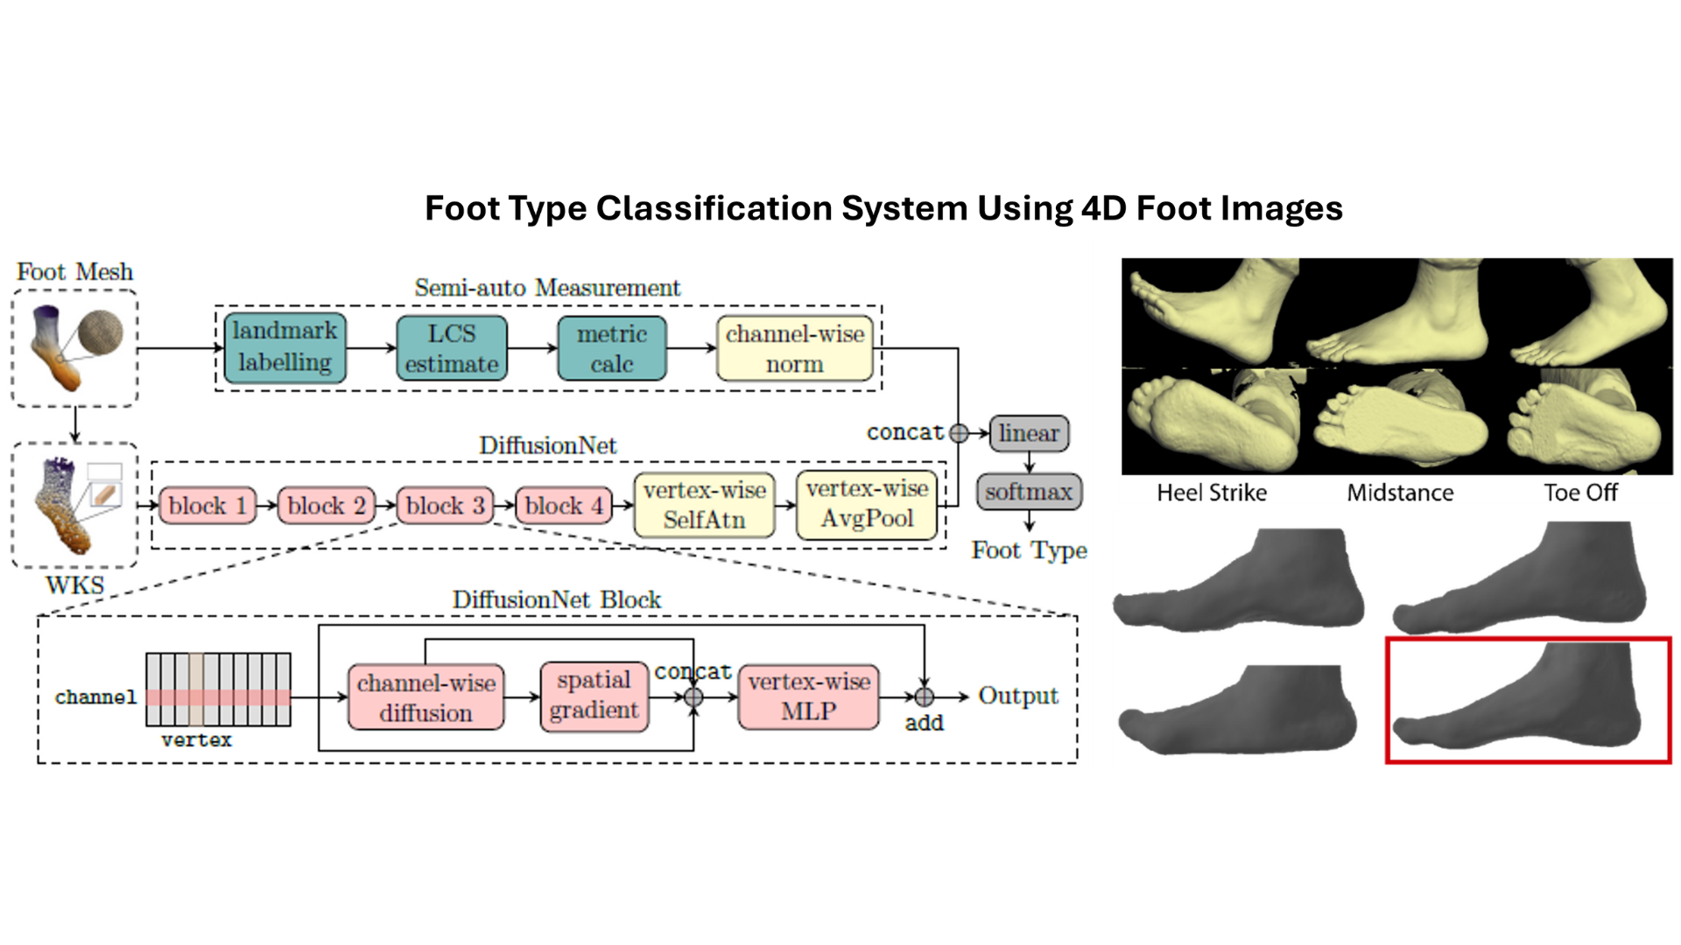This screenshot has height=945, width=1681.
Task: Click the metric calc block
Action: (611, 348)
